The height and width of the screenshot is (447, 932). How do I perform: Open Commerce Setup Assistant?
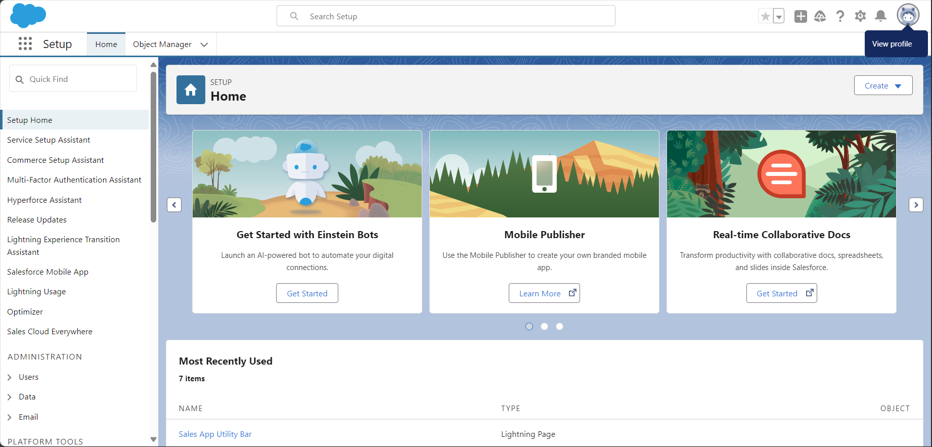56,160
